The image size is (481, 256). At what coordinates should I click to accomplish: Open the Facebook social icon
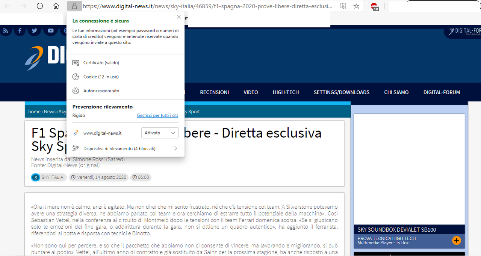tap(20, 31)
